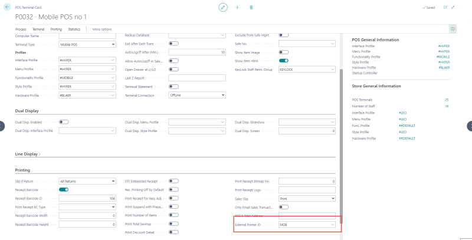Image resolution: width=472 pixels, height=240 pixels.
Task: Open store Func. Profile ##DEFAULT link
Action: click(x=407, y=126)
